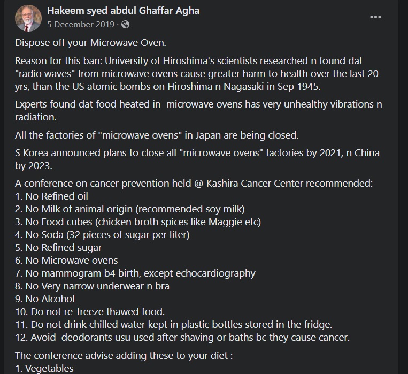Click the "No Food cubes" list item
This screenshot has width=408, height=374.
coord(137,222)
